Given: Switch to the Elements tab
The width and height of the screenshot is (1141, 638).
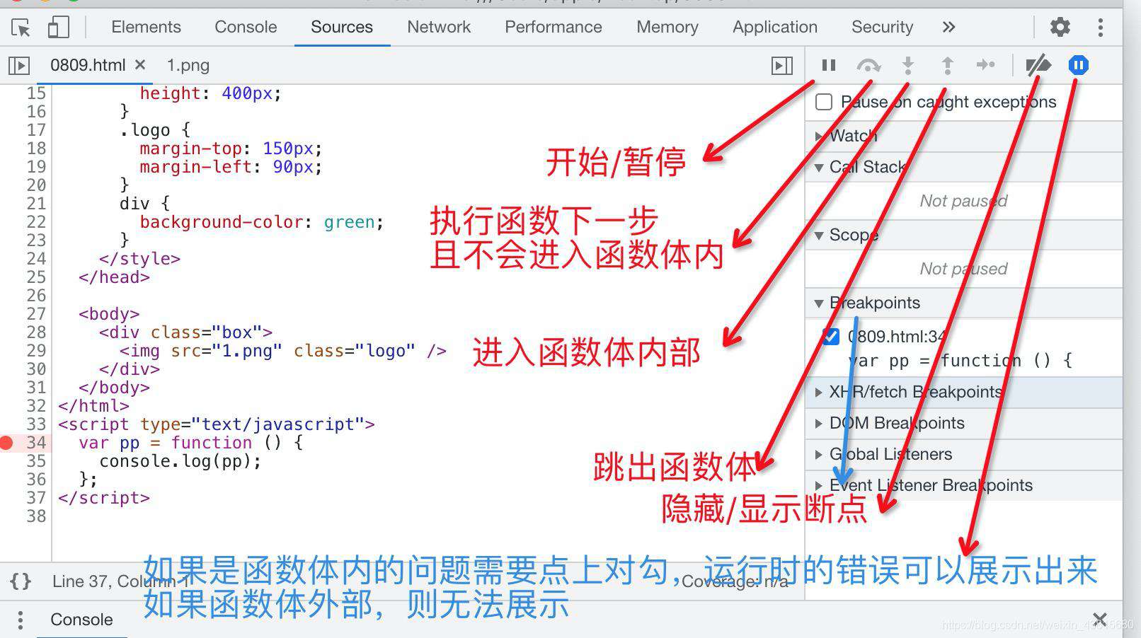Looking at the screenshot, I should [146, 27].
